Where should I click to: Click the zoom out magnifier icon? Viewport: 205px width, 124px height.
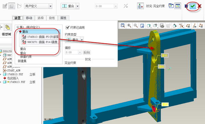coord(136,26)
